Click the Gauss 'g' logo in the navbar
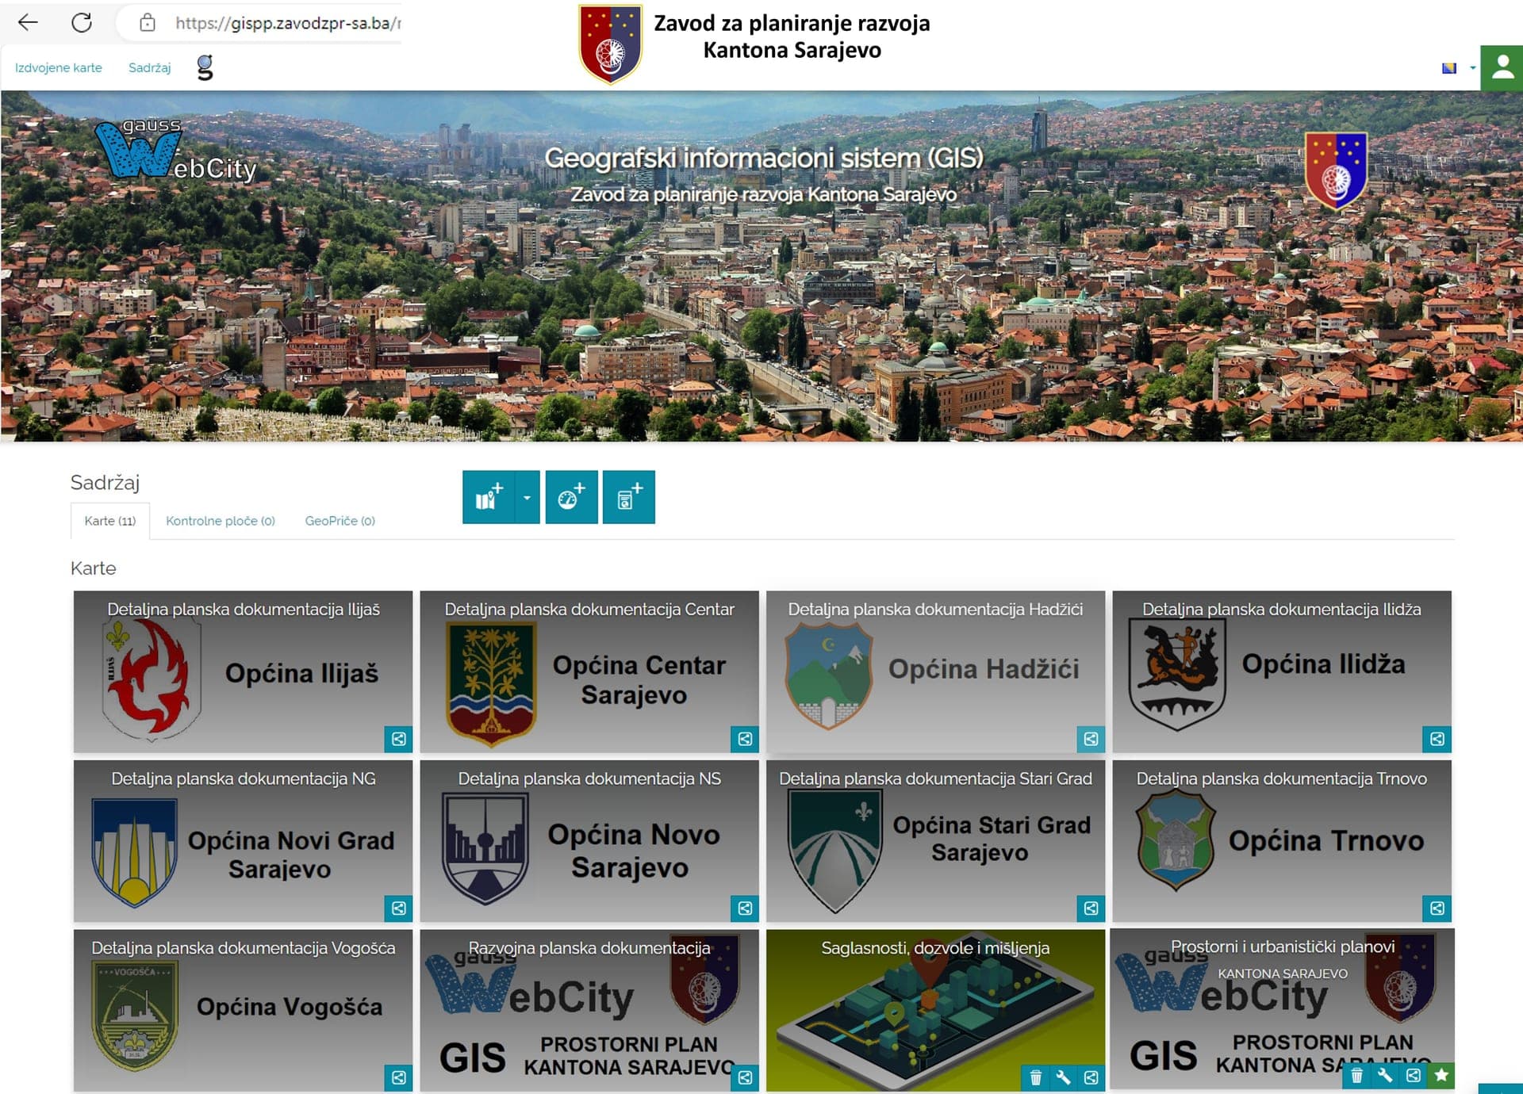 pos(205,67)
